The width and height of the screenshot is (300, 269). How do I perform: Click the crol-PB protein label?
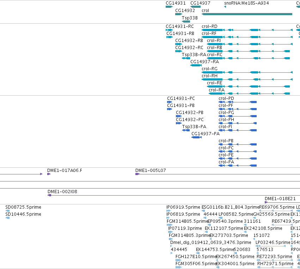tap(226, 141)
